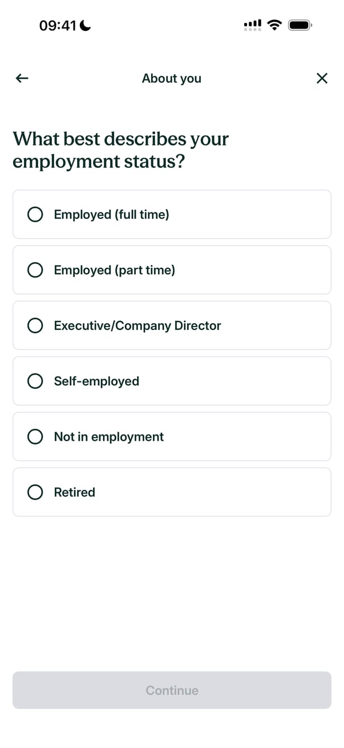The width and height of the screenshot is (344, 748).
Task: Tap the Do Not Disturb moon icon
Action: tap(86, 26)
